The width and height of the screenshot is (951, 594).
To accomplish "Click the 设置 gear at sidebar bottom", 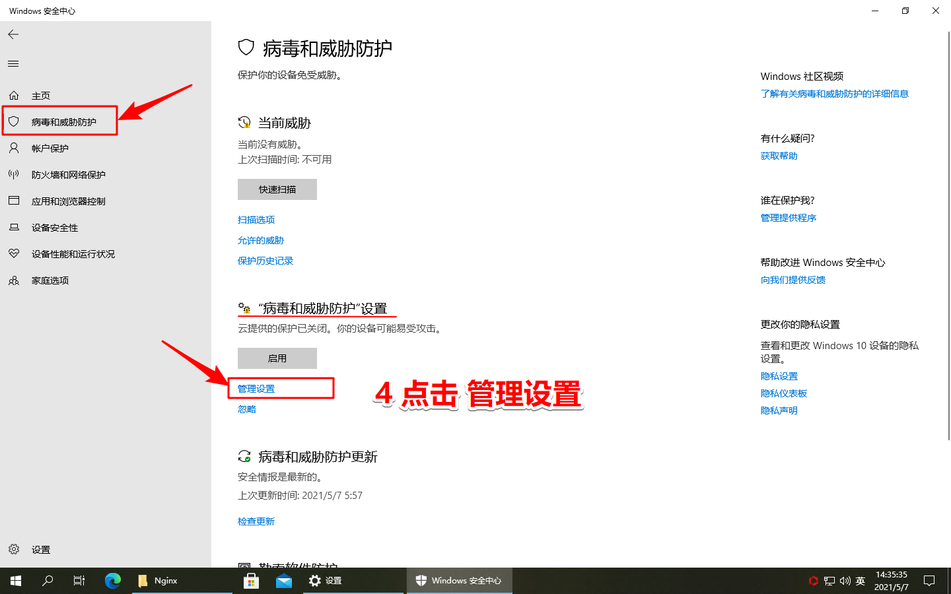I will coord(14,549).
